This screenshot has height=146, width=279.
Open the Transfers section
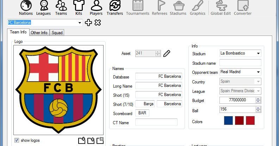(x=115, y=8)
